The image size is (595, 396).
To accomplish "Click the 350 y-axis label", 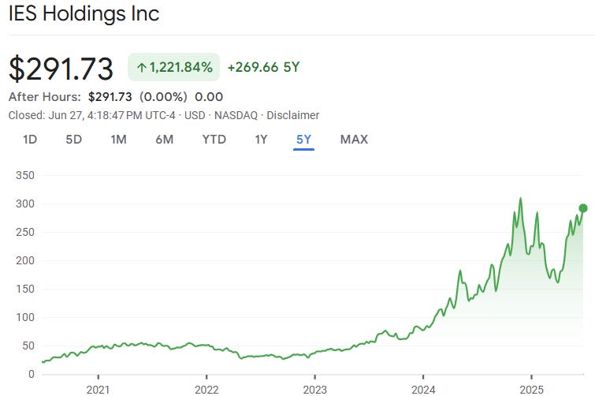I will (25, 175).
